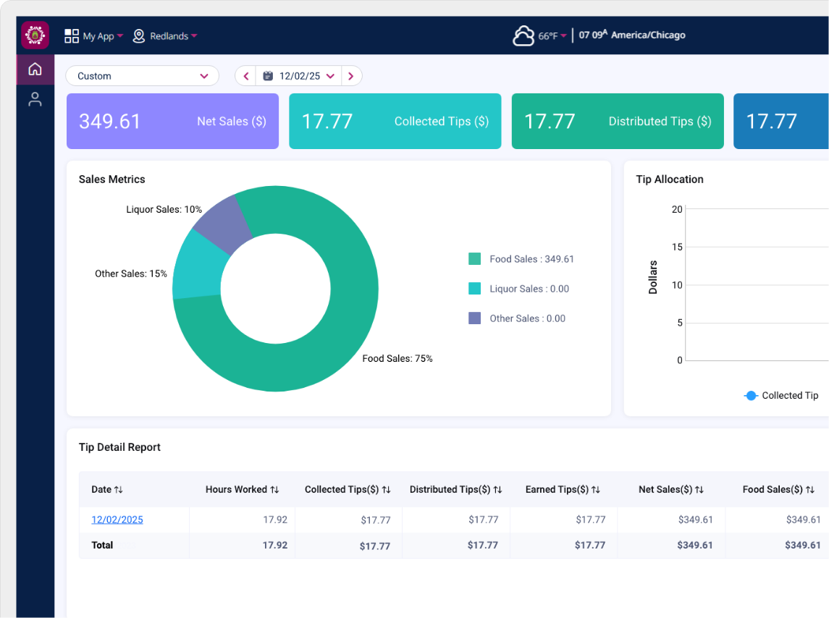Click the Other Sales purple legend swatch

(475, 318)
